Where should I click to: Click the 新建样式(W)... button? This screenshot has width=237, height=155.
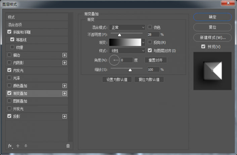pos(212,38)
